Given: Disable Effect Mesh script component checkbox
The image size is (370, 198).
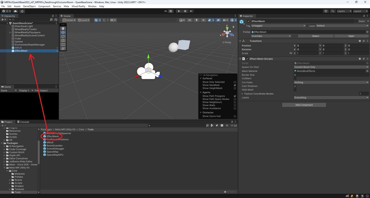Looking at the screenshot, I should pos(247,59).
